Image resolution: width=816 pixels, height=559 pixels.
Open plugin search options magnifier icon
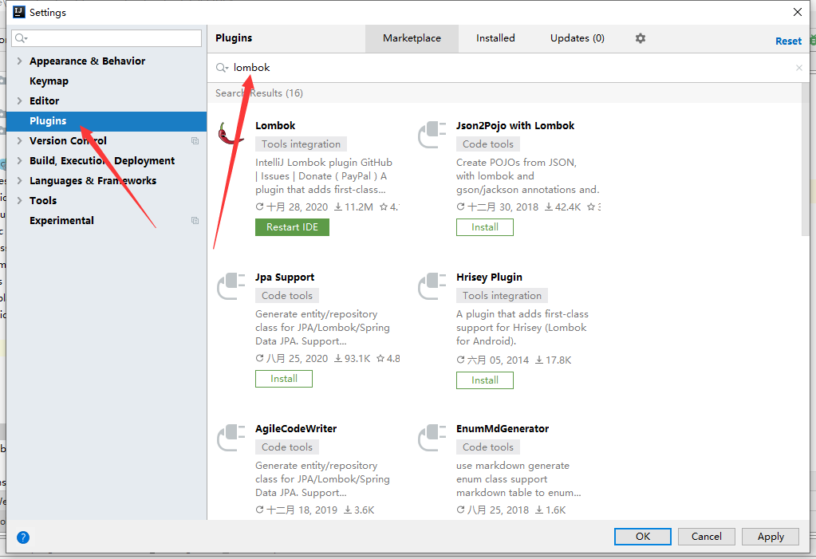pyautogui.click(x=223, y=68)
